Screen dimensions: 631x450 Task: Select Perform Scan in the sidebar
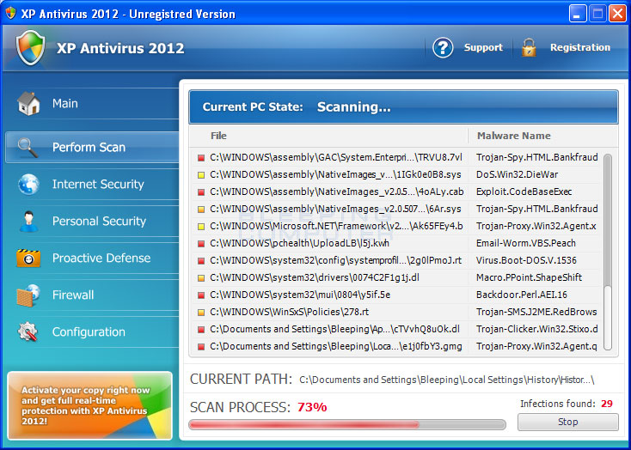[x=92, y=147]
